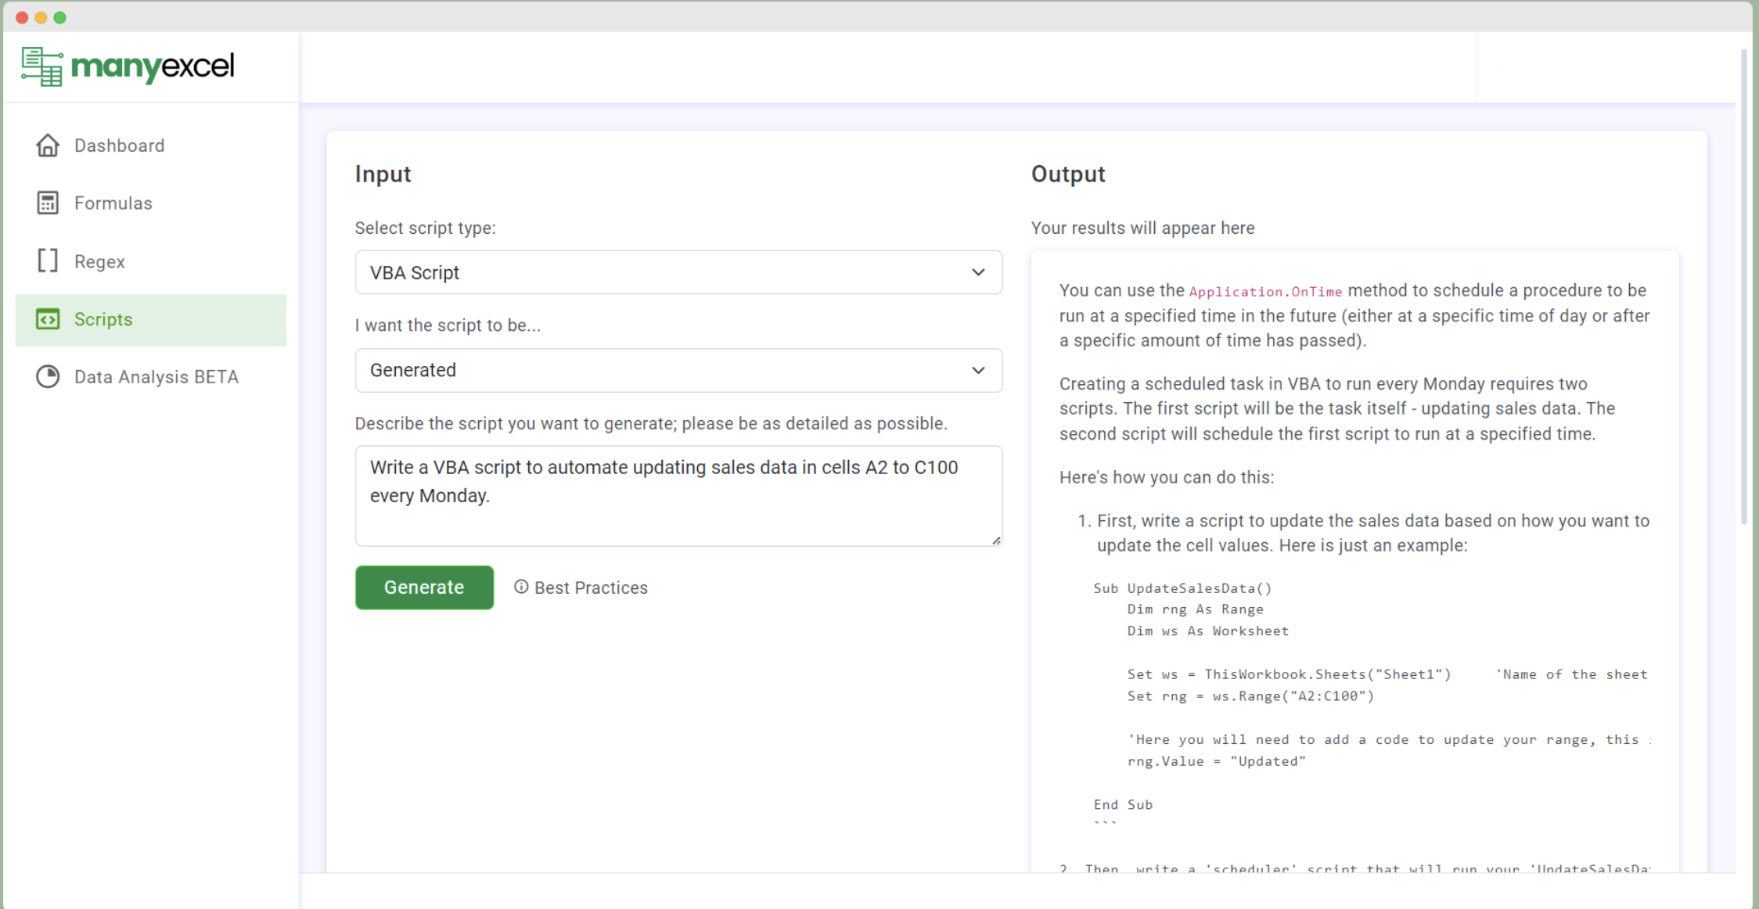Click the manyexcel logo icon
Image resolution: width=1759 pixels, height=909 pixels.
point(42,66)
